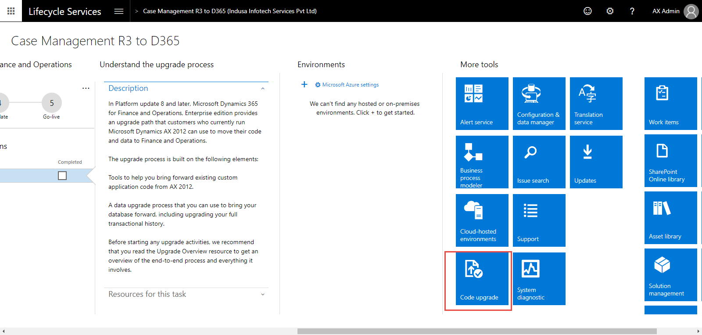Open the Alert service tile
Screen dimensions: 702x335
coord(482,104)
